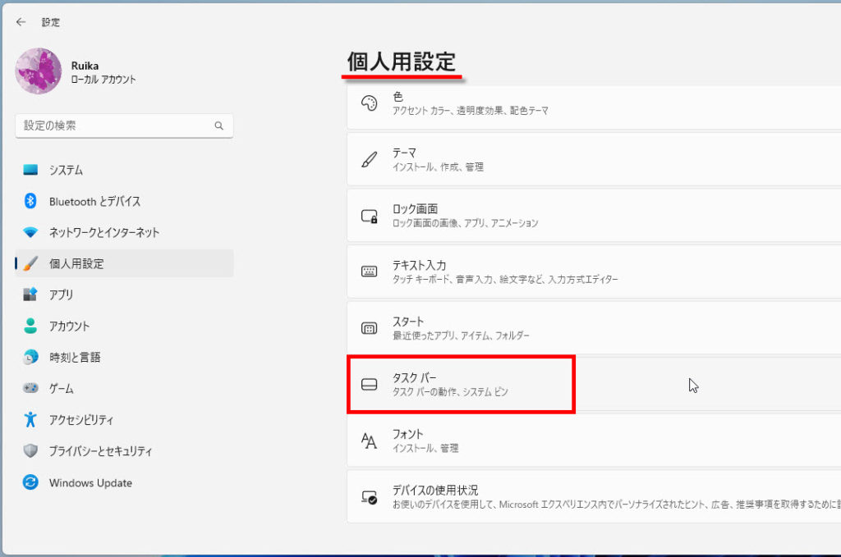
Task: Select 個人用設定 in the sidebar
Action: (x=76, y=263)
